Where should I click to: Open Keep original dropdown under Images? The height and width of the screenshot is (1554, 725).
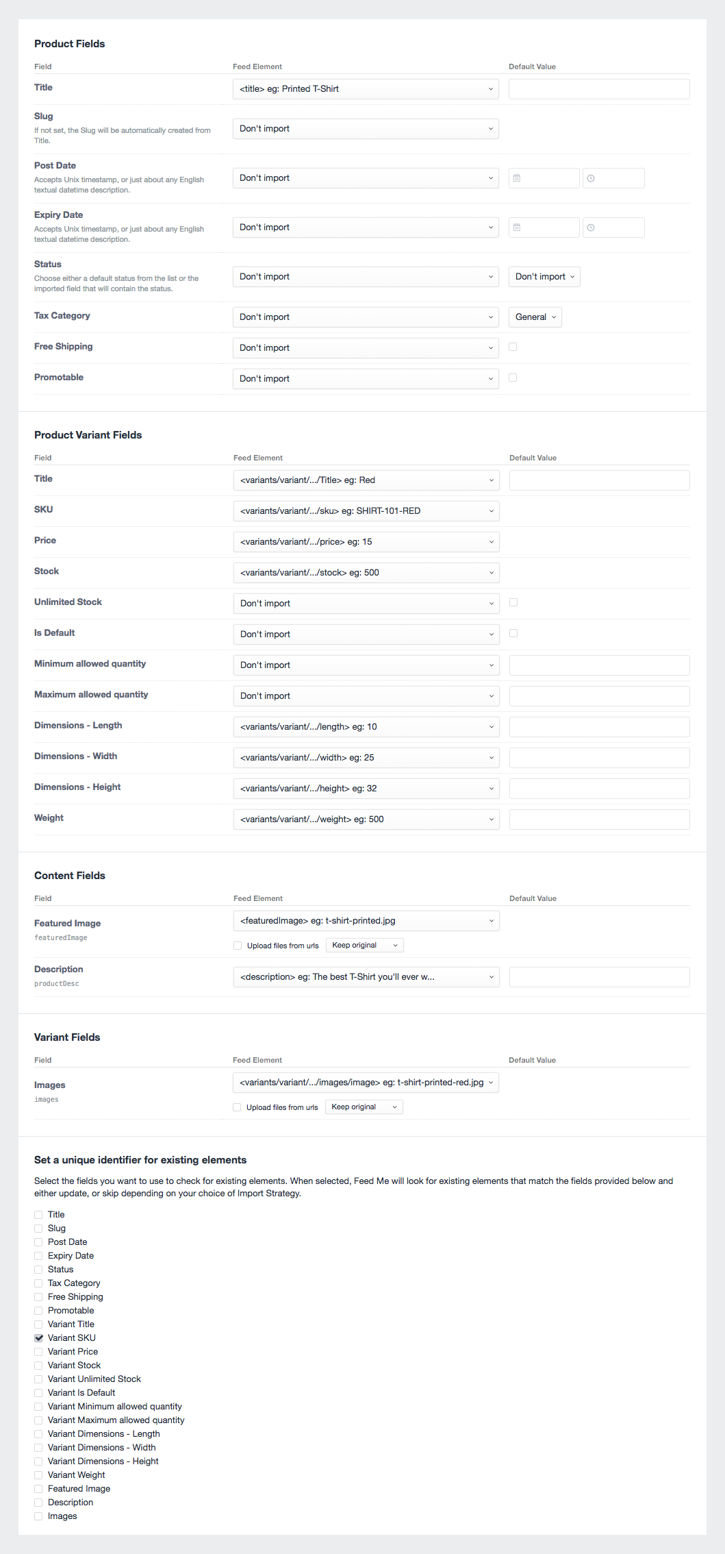[x=364, y=1107]
